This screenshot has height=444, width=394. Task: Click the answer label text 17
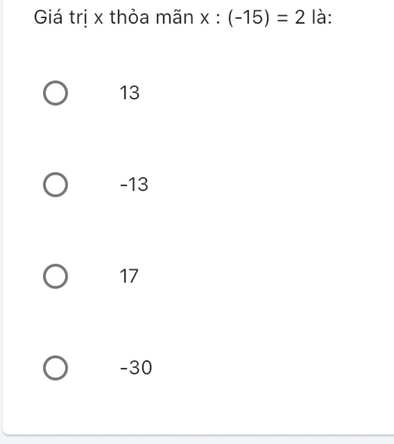(129, 276)
